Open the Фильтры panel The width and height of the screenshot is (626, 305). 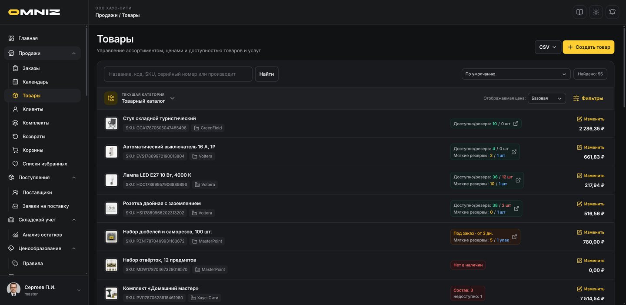pyautogui.click(x=588, y=98)
